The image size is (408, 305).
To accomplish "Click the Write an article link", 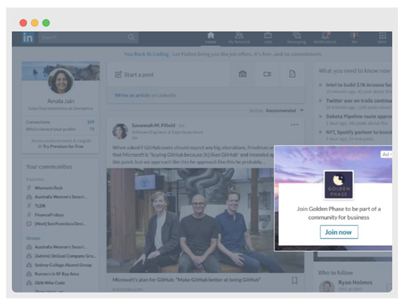I will (x=133, y=95).
